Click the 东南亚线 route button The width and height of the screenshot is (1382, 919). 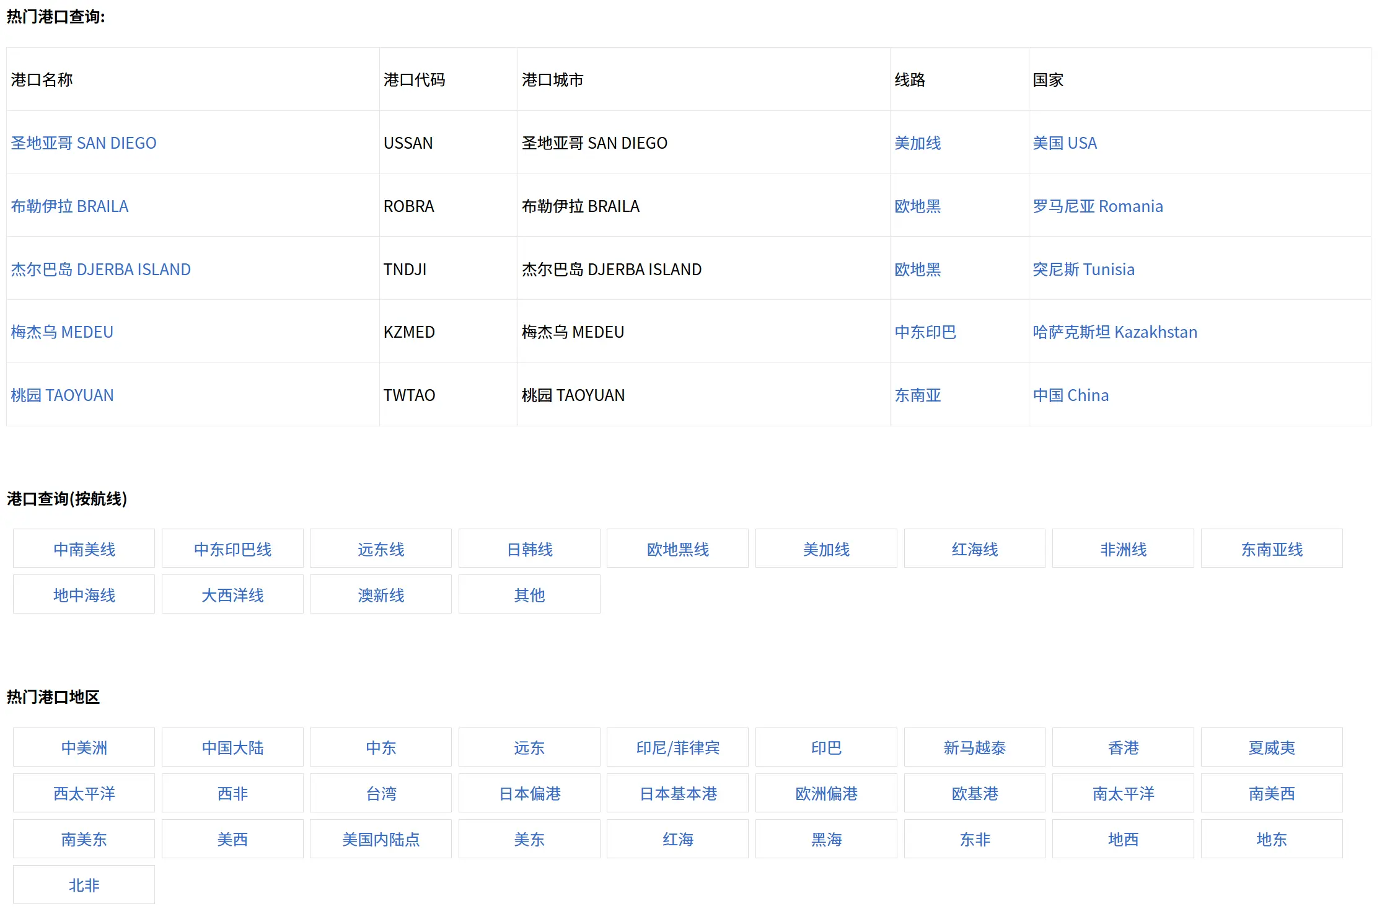pos(1272,549)
